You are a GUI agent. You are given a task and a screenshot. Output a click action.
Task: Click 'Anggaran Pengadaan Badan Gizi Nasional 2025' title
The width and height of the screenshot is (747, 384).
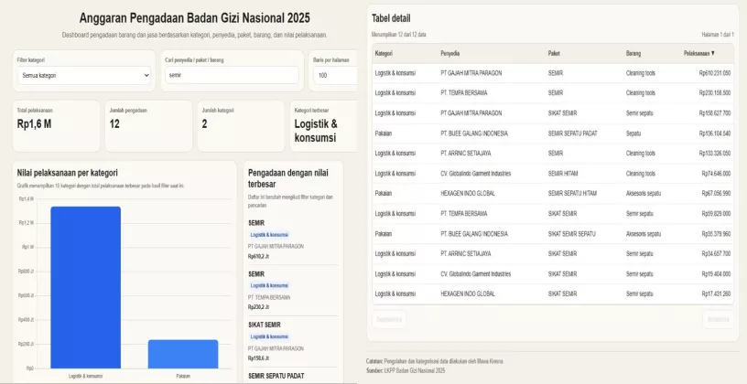pyautogui.click(x=194, y=18)
